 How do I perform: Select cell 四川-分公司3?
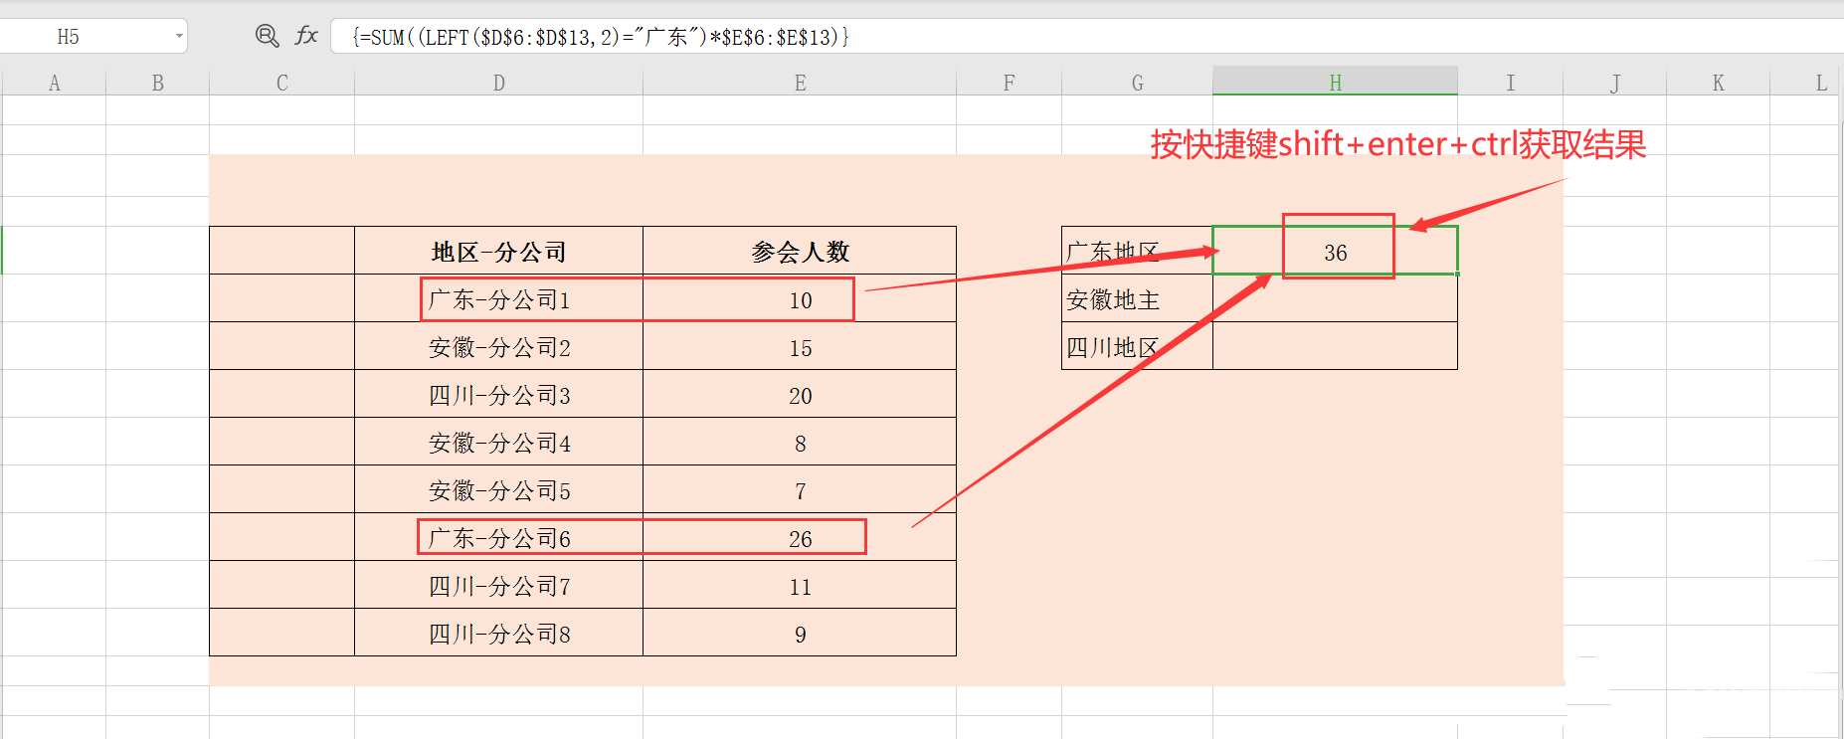pos(498,394)
